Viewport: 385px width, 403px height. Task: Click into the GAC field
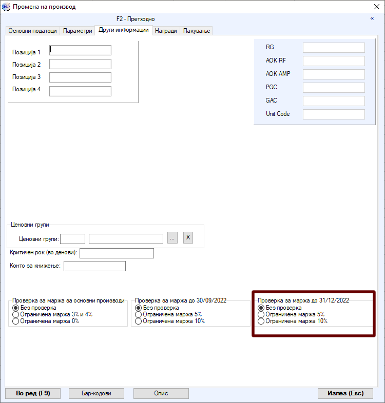334,101
